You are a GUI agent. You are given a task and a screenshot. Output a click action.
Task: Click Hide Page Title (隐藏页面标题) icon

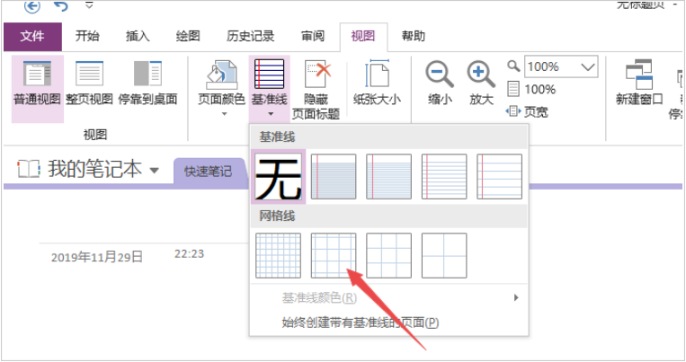pyautogui.click(x=321, y=75)
